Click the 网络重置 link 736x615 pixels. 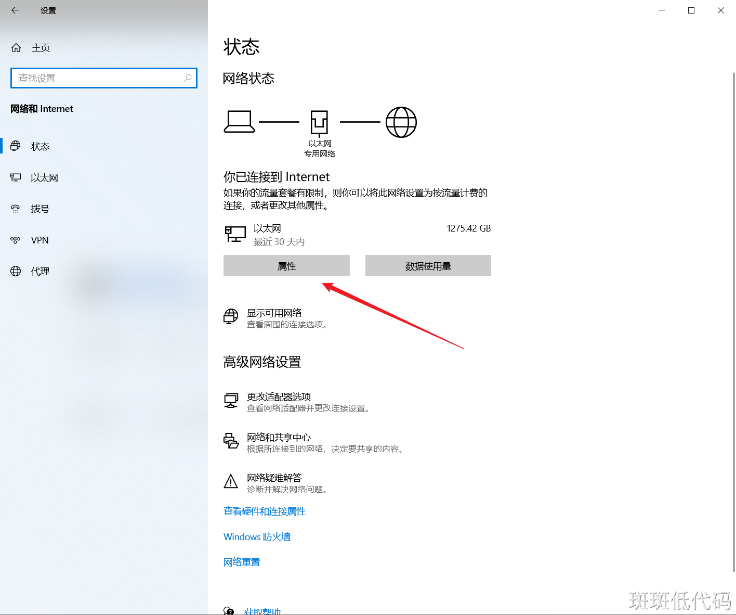pyautogui.click(x=242, y=562)
